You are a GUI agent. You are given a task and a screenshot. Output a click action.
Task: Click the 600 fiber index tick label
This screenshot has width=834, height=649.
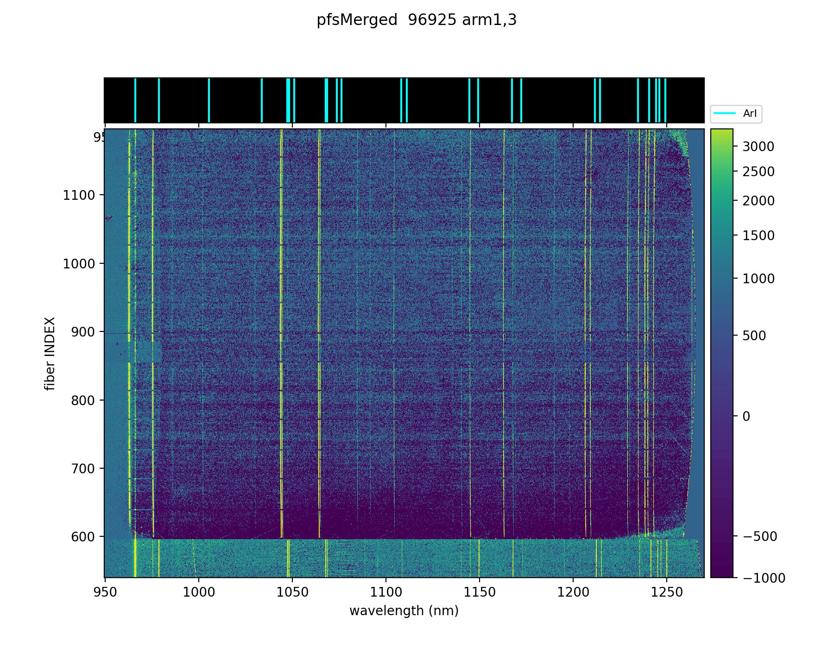(x=83, y=537)
